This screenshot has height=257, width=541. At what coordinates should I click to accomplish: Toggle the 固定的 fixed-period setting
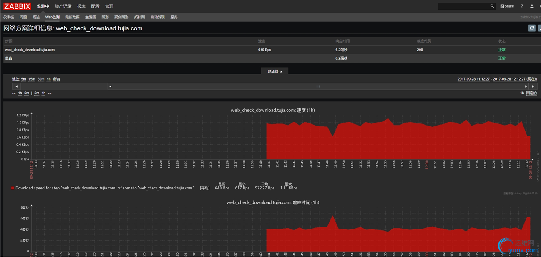tap(531, 93)
